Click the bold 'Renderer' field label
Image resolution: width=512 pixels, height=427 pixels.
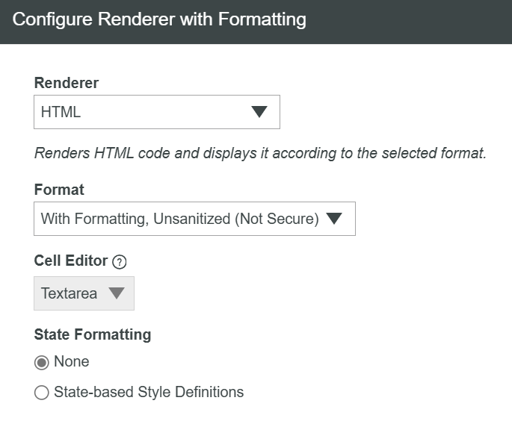pos(67,83)
